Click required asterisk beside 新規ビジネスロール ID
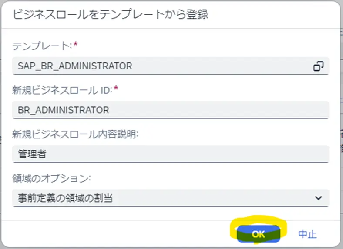Viewport: 343px width, 249px height. [116, 88]
